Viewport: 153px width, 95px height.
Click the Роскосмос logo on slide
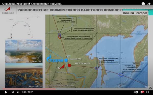tap(8, 10)
